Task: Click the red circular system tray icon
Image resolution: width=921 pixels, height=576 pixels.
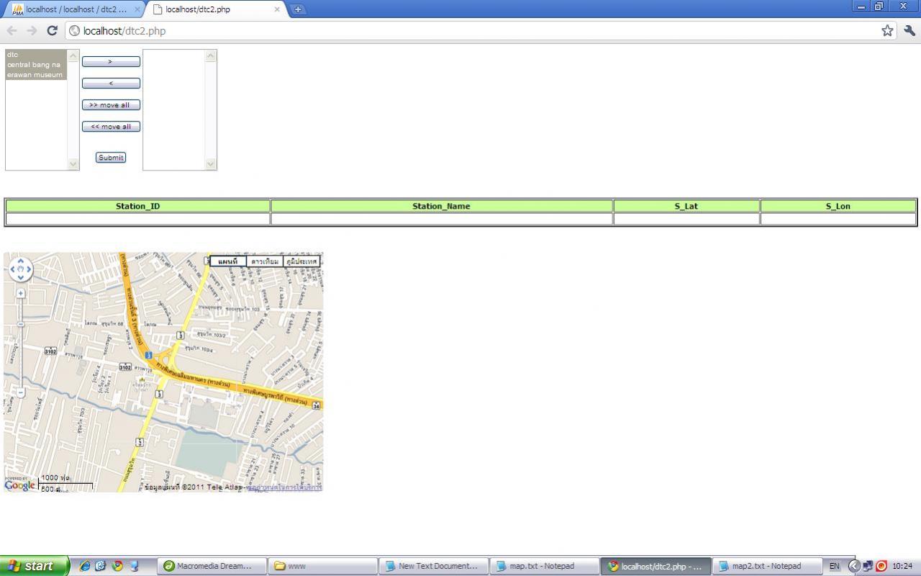Action: (x=881, y=566)
